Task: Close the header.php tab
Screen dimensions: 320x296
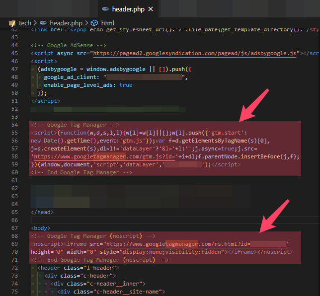Action: 151,9
